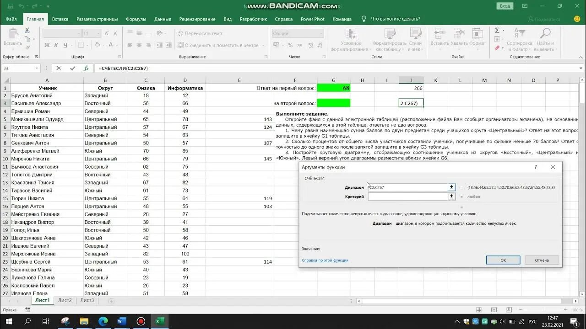Toggle Underline (Ч) formatting

point(65,45)
